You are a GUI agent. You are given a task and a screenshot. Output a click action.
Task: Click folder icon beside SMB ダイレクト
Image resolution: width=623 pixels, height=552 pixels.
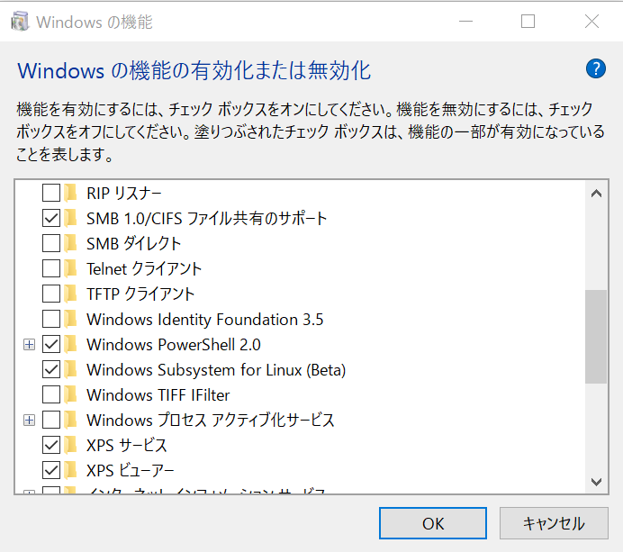[71, 243]
